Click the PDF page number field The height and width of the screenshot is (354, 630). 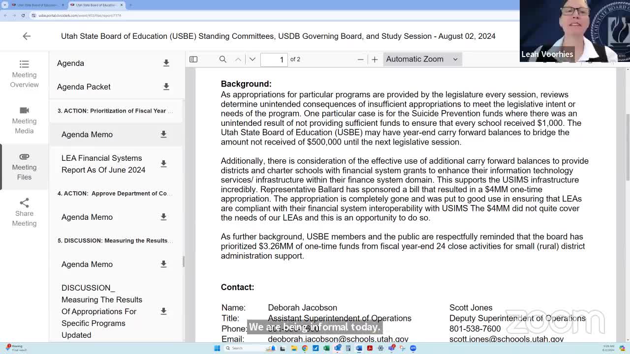click(274, 59)
